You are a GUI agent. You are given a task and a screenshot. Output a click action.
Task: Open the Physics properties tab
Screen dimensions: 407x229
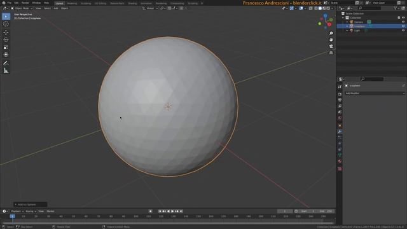point(340,143)
